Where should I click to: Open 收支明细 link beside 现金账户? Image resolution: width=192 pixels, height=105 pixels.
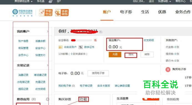(x=149, y=40)
